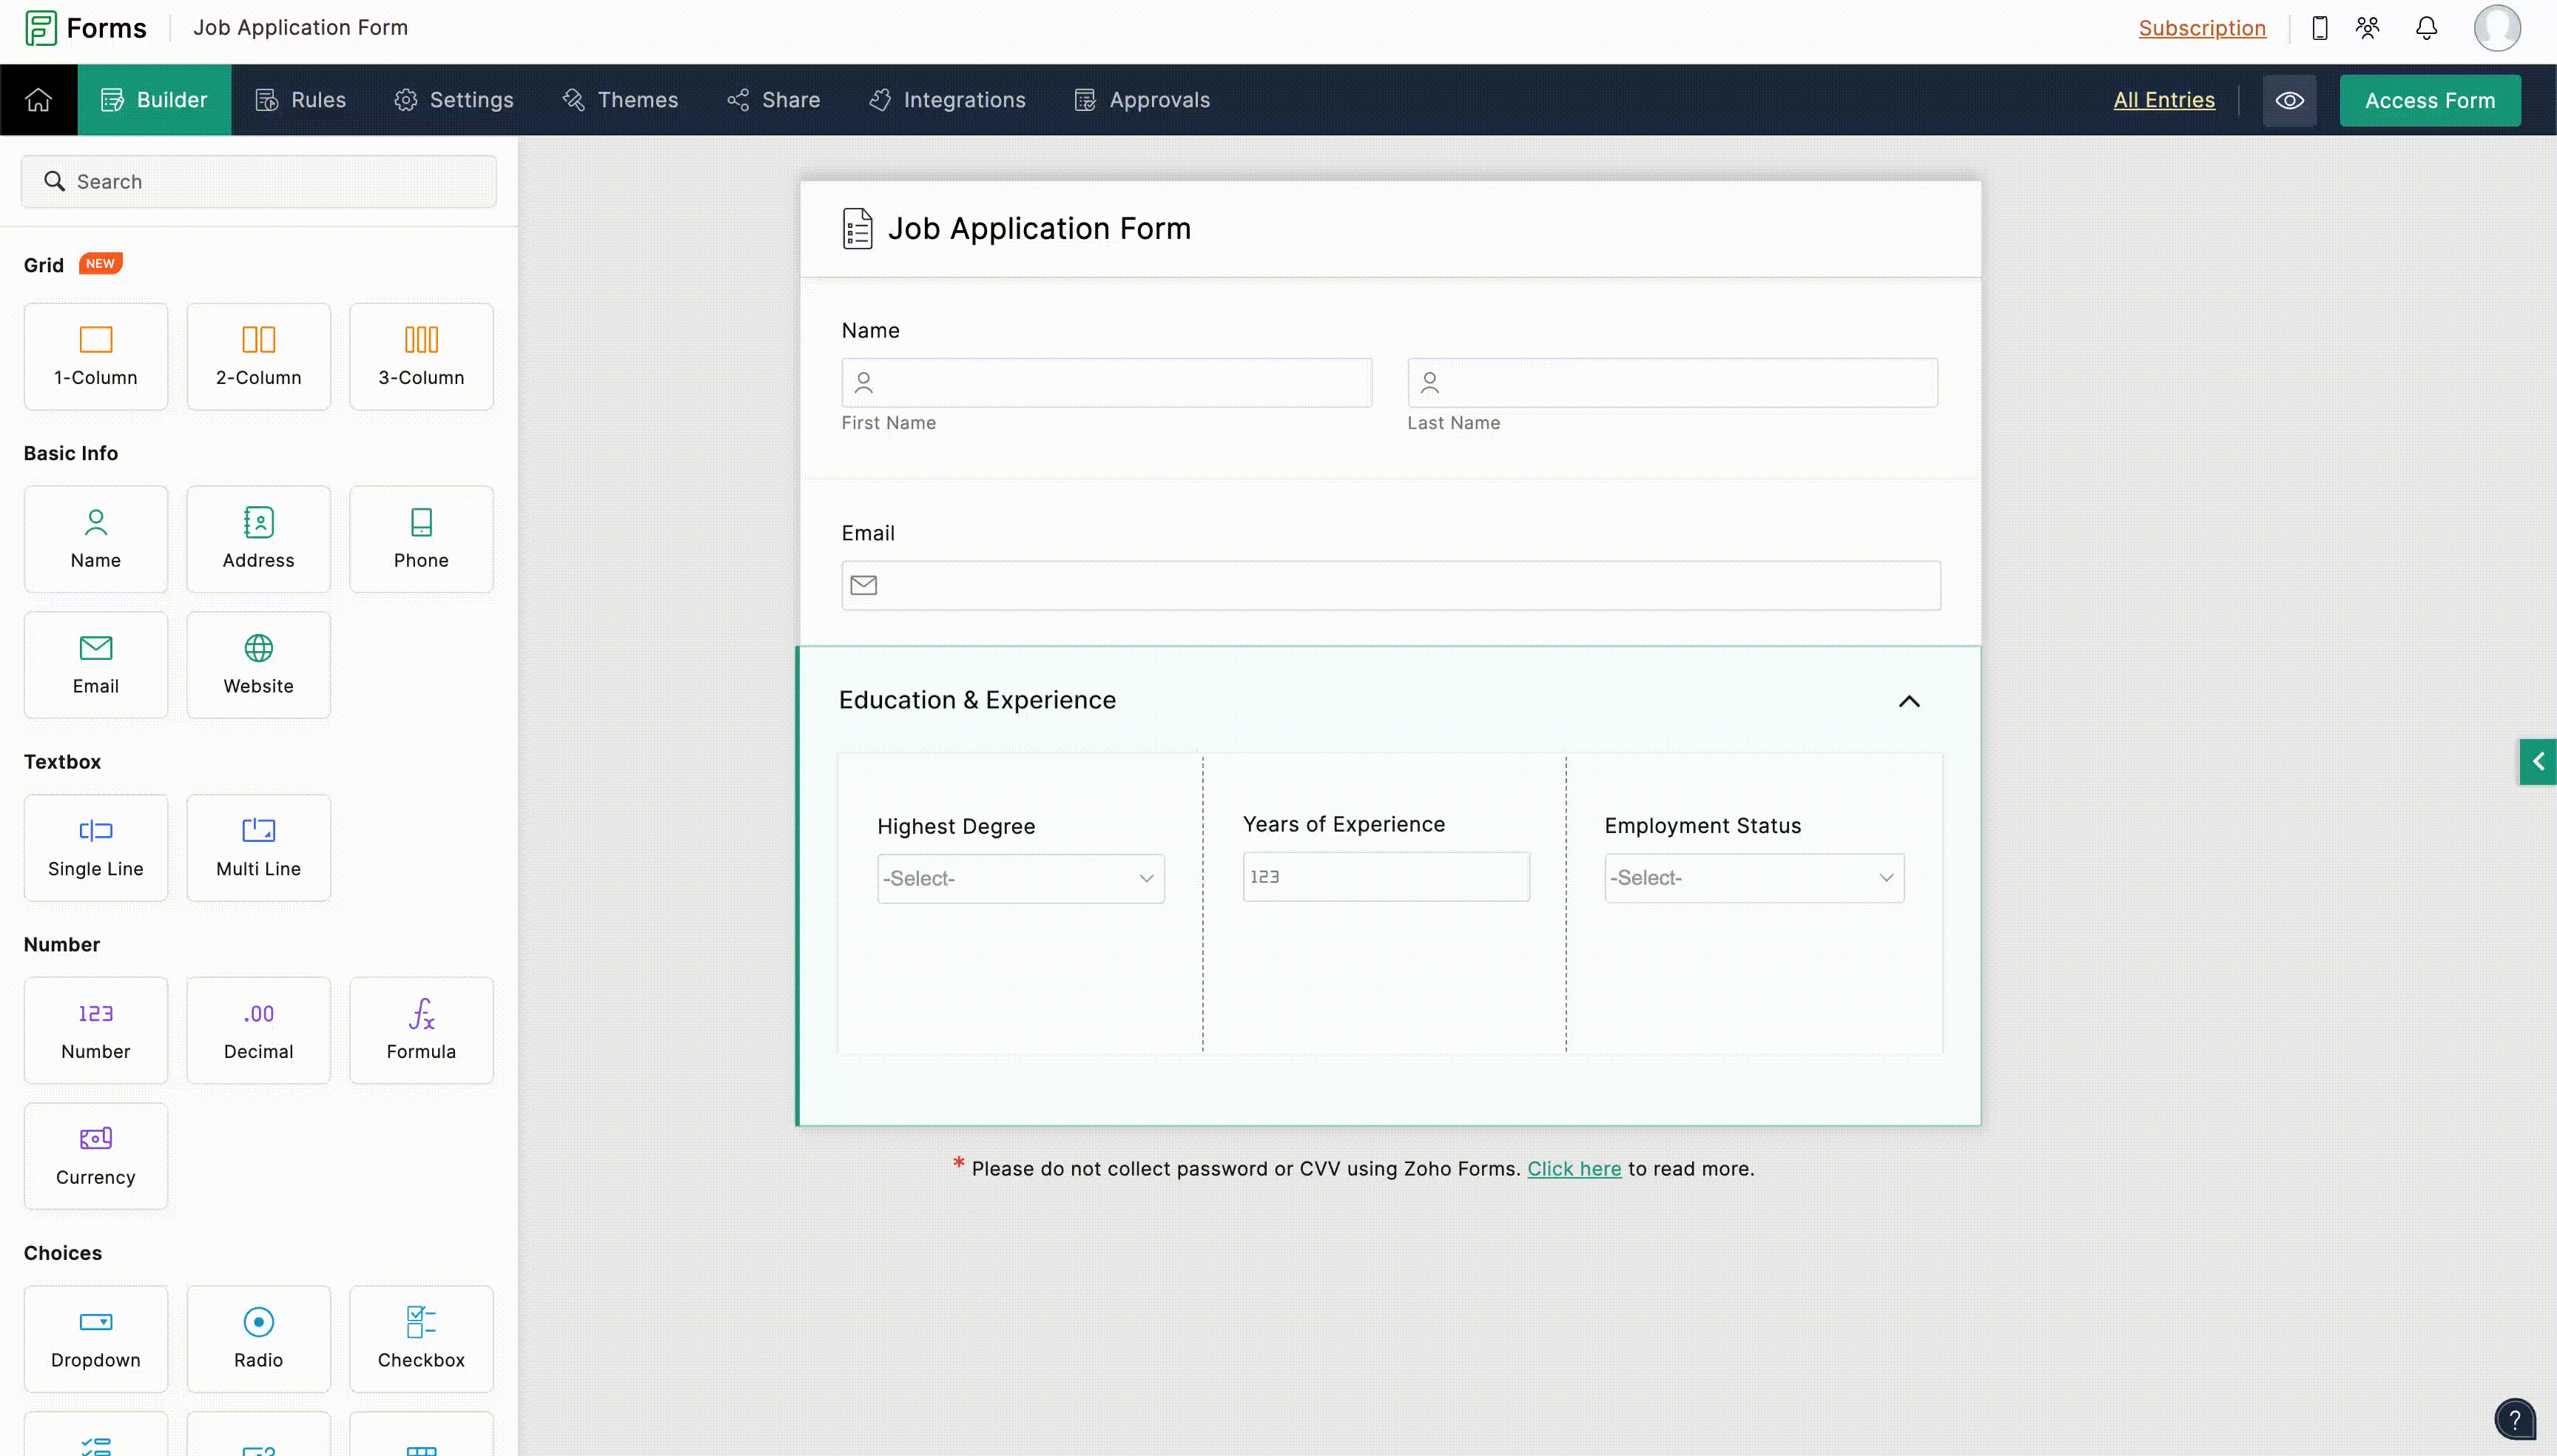Add the Radio choice field
Image resolution: width=2557 pixels, height=1456 pixels.
258,1338
